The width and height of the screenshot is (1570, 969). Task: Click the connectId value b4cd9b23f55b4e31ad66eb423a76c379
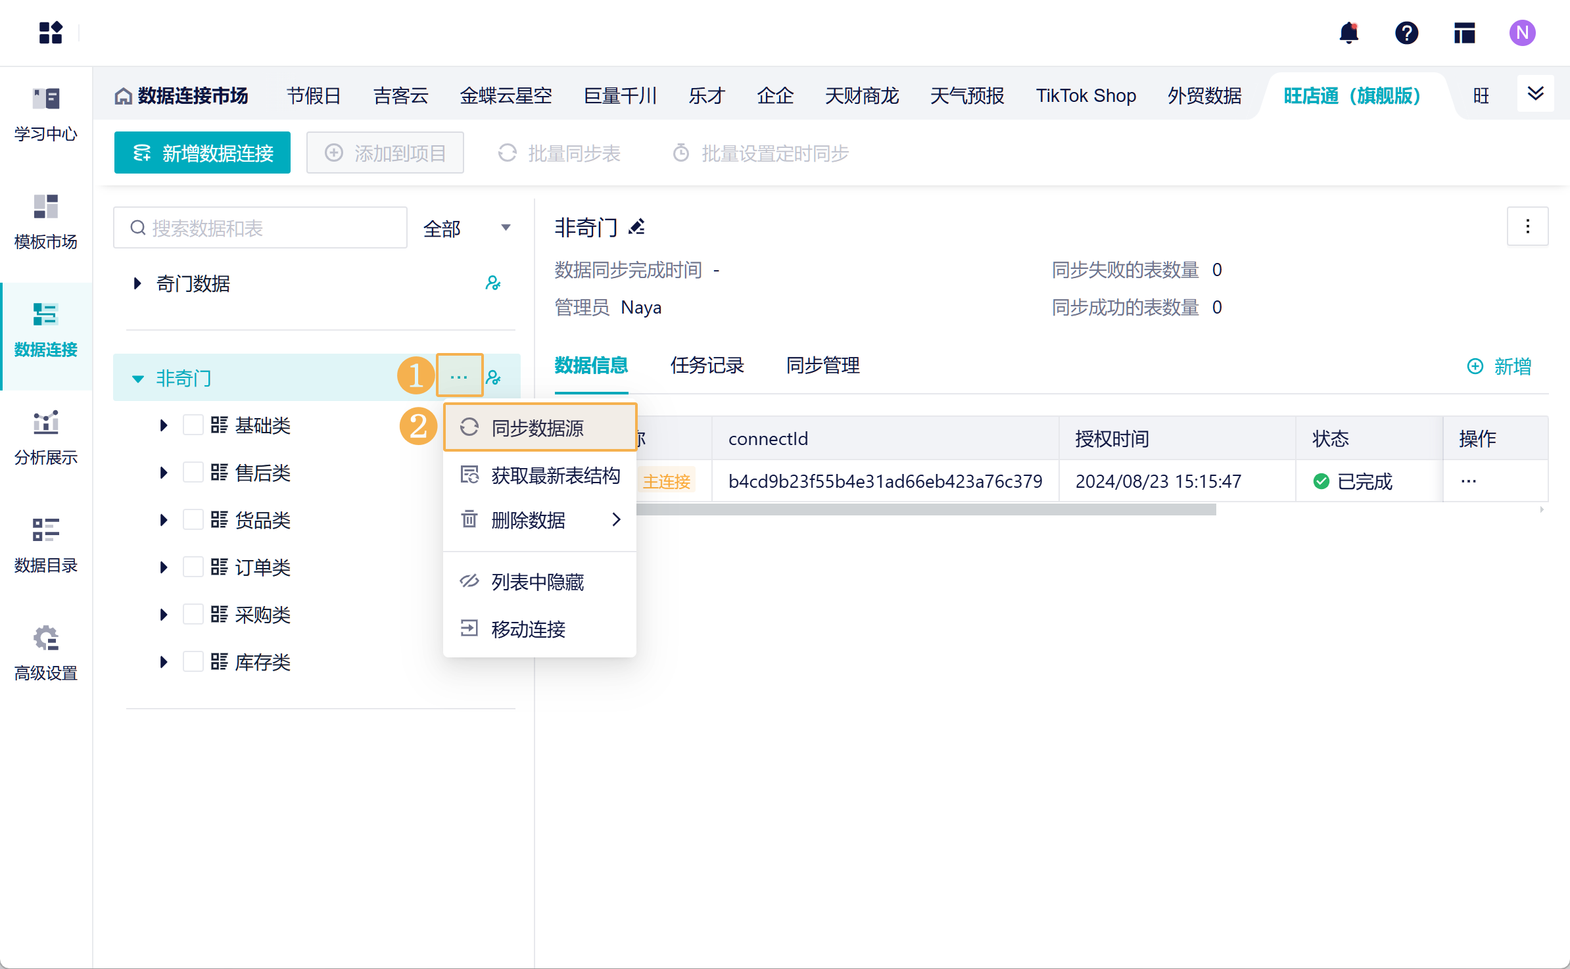885,481
